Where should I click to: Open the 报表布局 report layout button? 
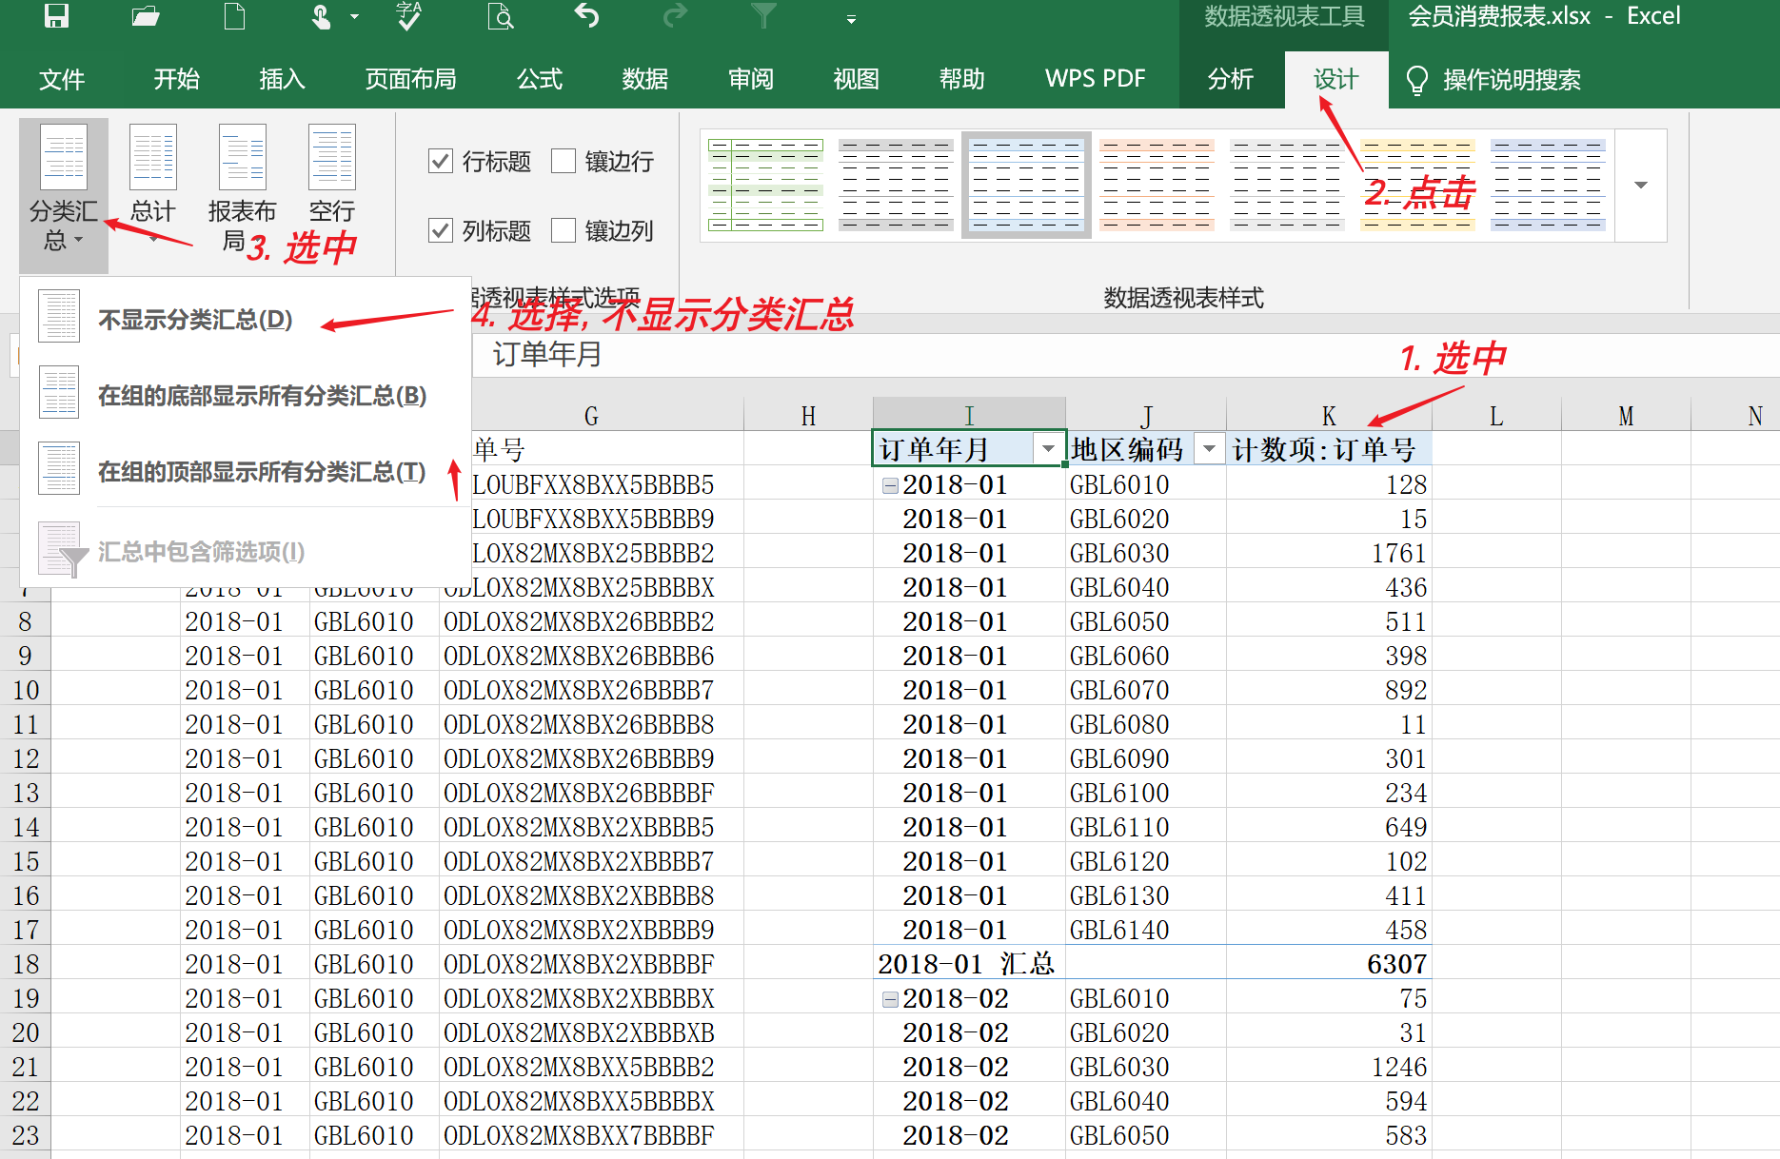(x=242, y=188)
